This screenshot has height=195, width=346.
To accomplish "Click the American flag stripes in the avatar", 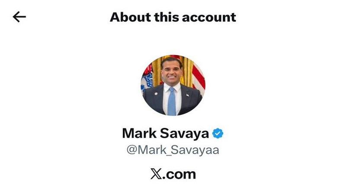I will pyautogui.click(x=199, y=78).
